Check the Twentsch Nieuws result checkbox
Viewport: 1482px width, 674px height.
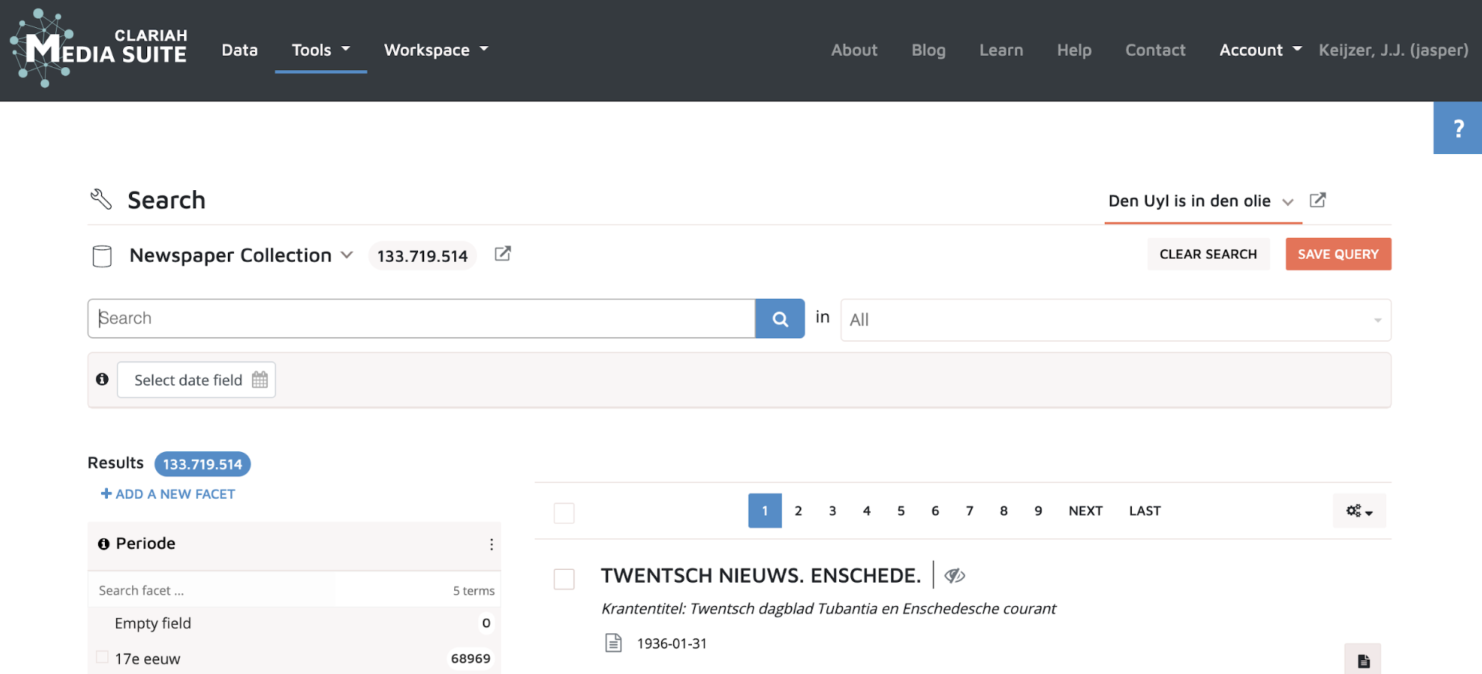(564, 579)
